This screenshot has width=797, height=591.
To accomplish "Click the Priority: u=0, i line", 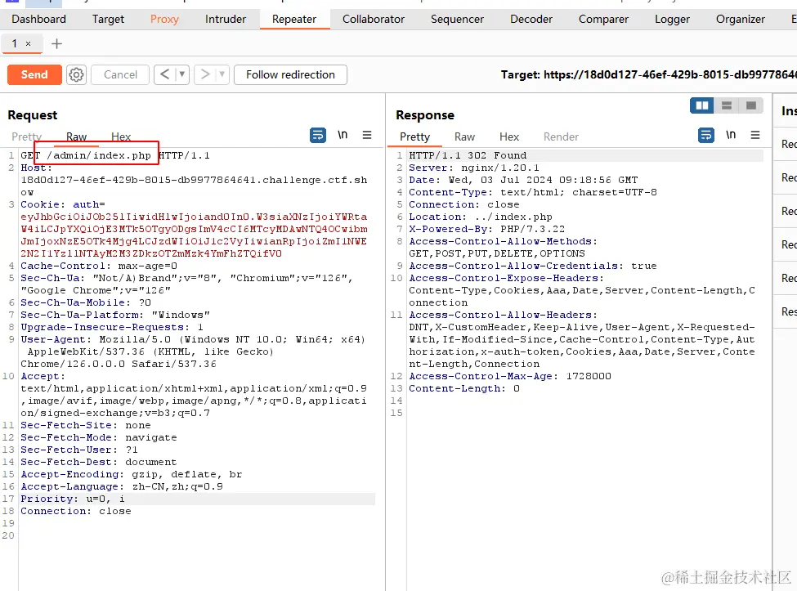I will pyautogui.click(x=72, y=499).
